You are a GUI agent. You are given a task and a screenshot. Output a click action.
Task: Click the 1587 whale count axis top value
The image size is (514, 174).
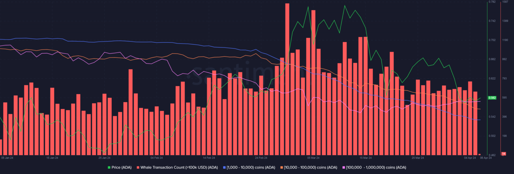505,2
